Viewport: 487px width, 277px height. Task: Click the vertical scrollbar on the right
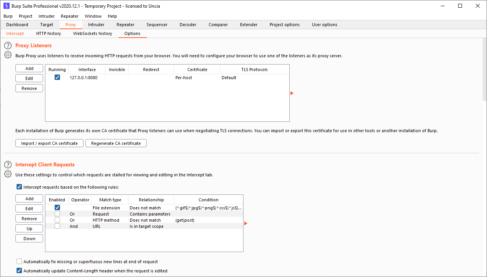pyautogui.click(x=484, y=69)
